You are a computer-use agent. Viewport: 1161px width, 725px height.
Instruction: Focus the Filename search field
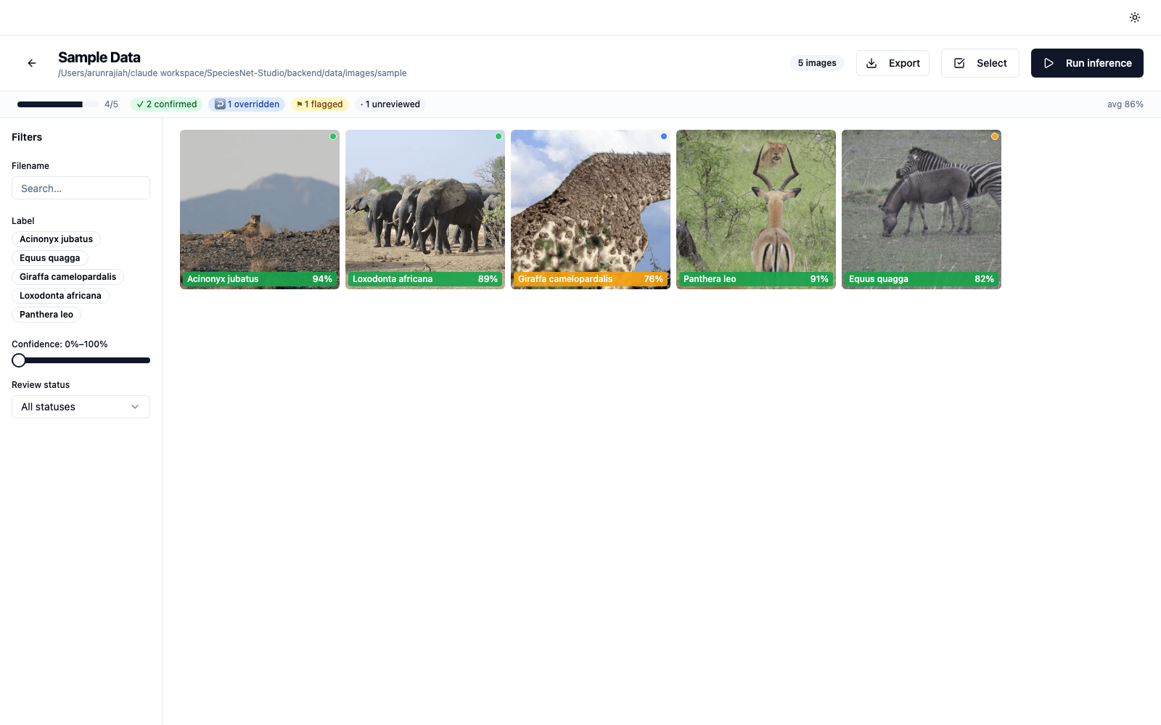[x=81, y=188]
